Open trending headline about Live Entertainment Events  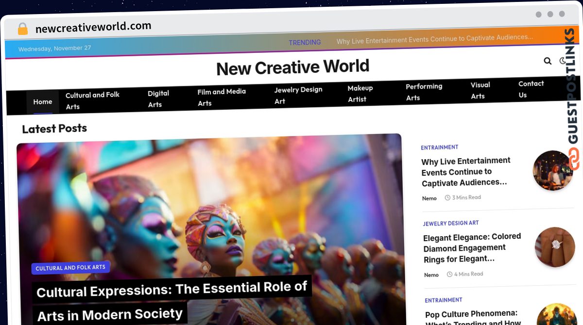(x=435, y=39)
